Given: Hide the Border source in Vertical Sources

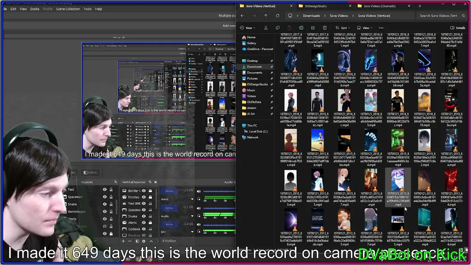Looking at the screenshot, I should coord(144,191).
